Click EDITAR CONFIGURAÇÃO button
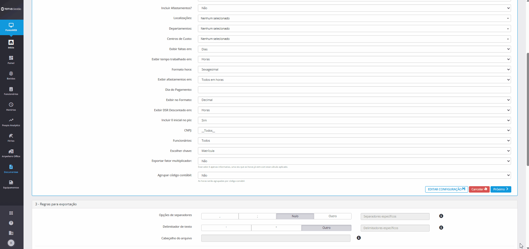This screenshot has height=249, width=529. click(x=447, y=189)
